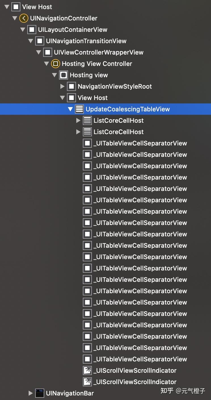
Task: Click the UINavigationBar thumbnail icon
Action: pyautogui.click(x=39, y=393)
